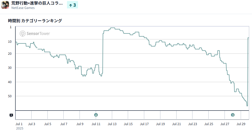The image size is (252, 131).
Task: Click the rank 30 y-axis label
Action: pos(10,68)
